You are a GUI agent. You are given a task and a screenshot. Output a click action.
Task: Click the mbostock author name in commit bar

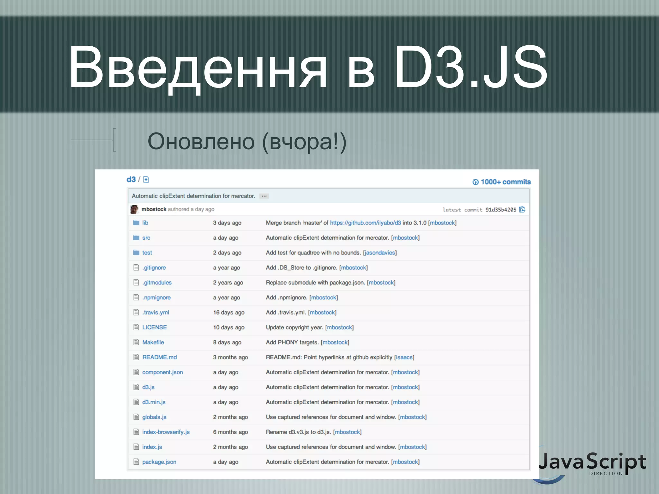pyautogui.click(x=154, y=209)
